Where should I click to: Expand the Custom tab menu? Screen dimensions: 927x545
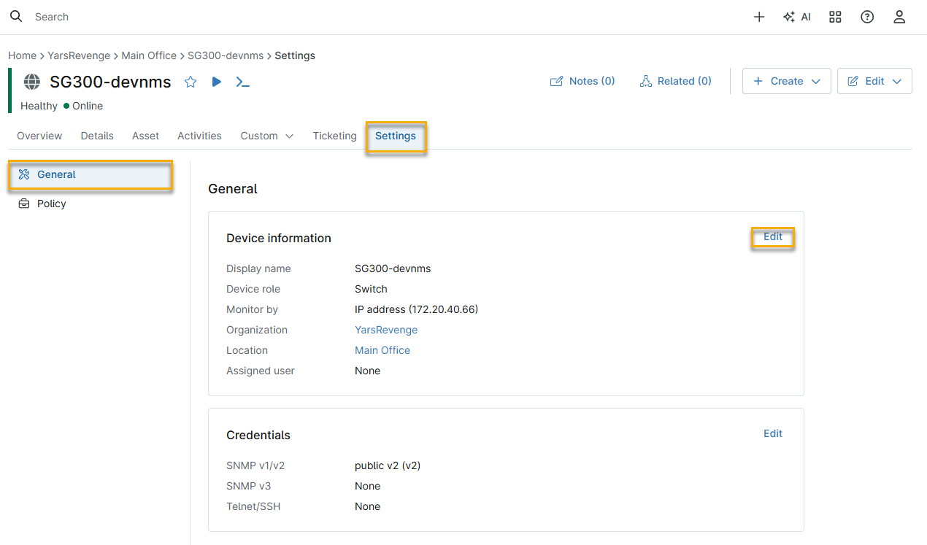tap(267, 136)
